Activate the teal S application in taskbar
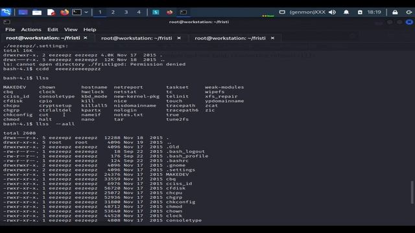This screenshot has height=233, width=415. pyautogui.click(x=156, y=12)
